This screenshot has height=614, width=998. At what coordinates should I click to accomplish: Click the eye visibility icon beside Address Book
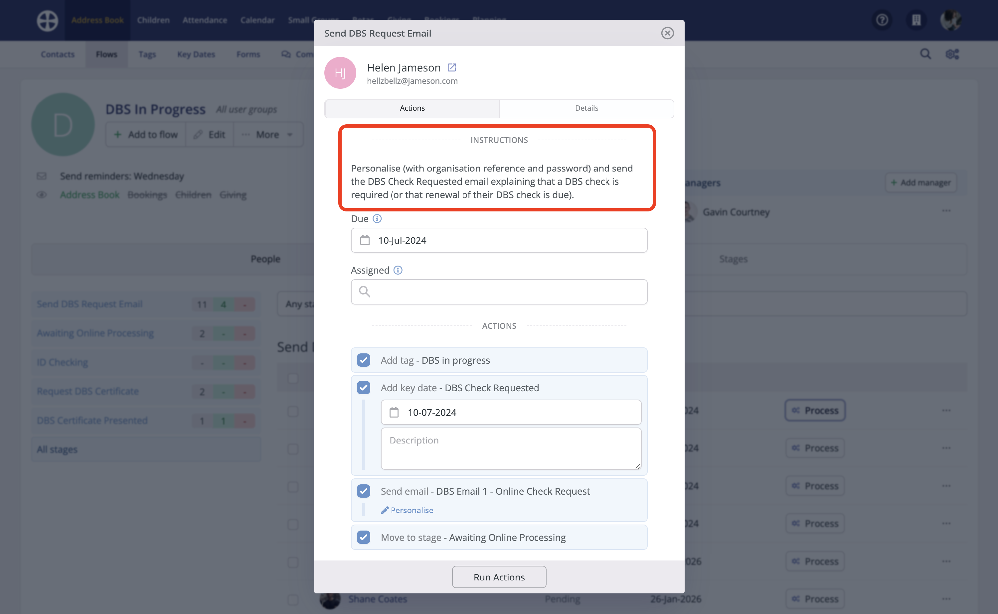(x=42, y=195)
